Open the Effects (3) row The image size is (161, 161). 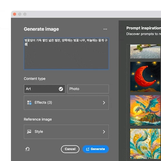click(66, 103)
